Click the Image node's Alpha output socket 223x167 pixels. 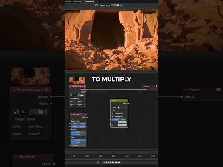(86, 92)
